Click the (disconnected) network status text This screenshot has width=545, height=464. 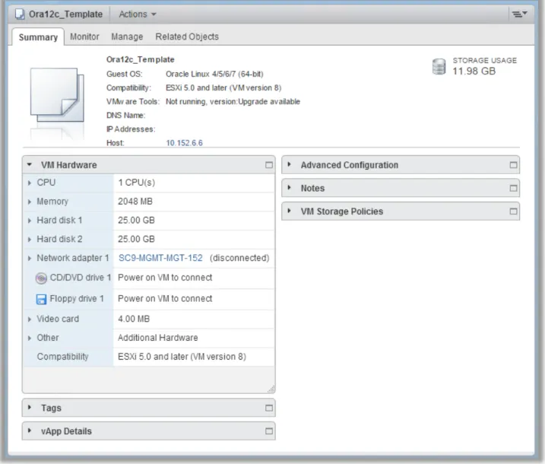click(239, 258)
